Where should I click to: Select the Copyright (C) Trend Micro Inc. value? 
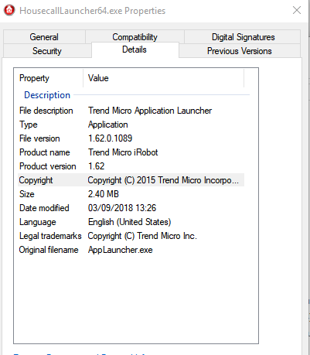(142, 236)
